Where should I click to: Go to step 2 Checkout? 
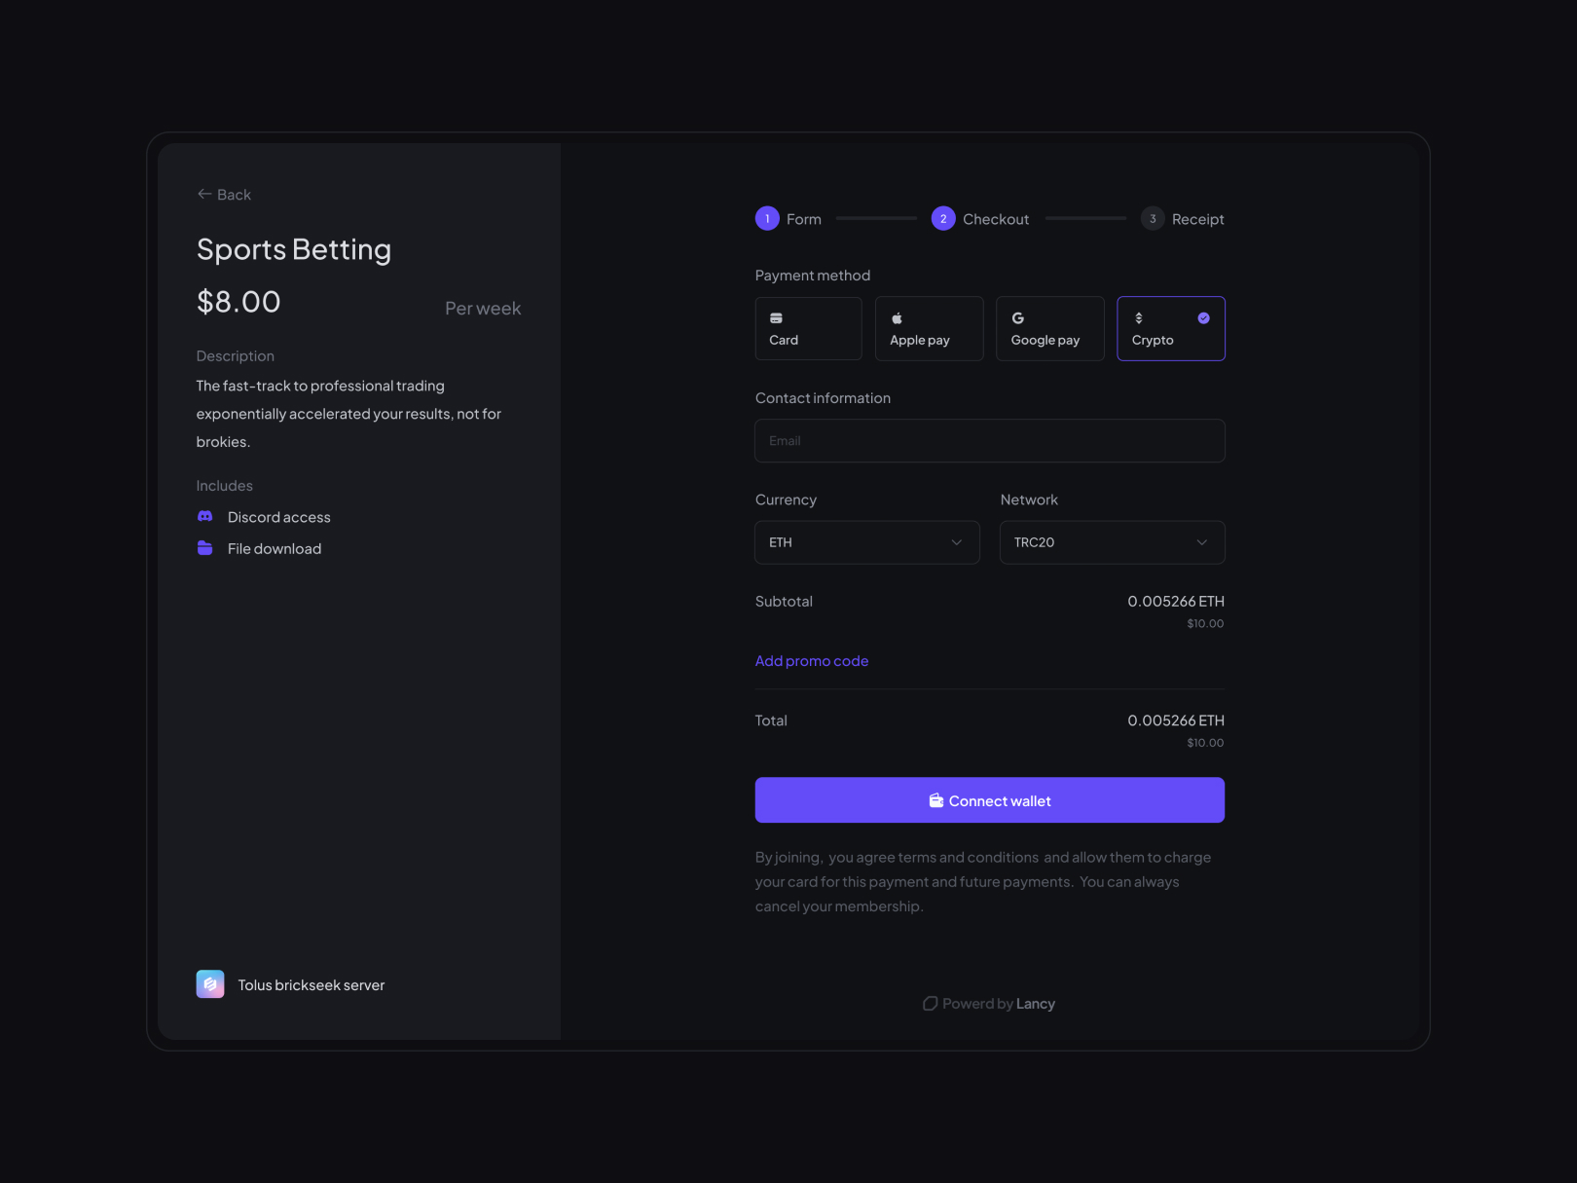[980, 219]
